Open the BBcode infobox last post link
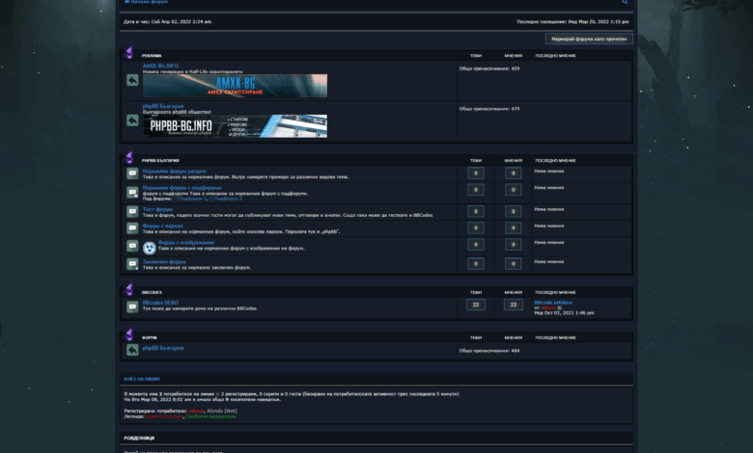This screenshot has width=753, height=453. (x=553, y=302)
